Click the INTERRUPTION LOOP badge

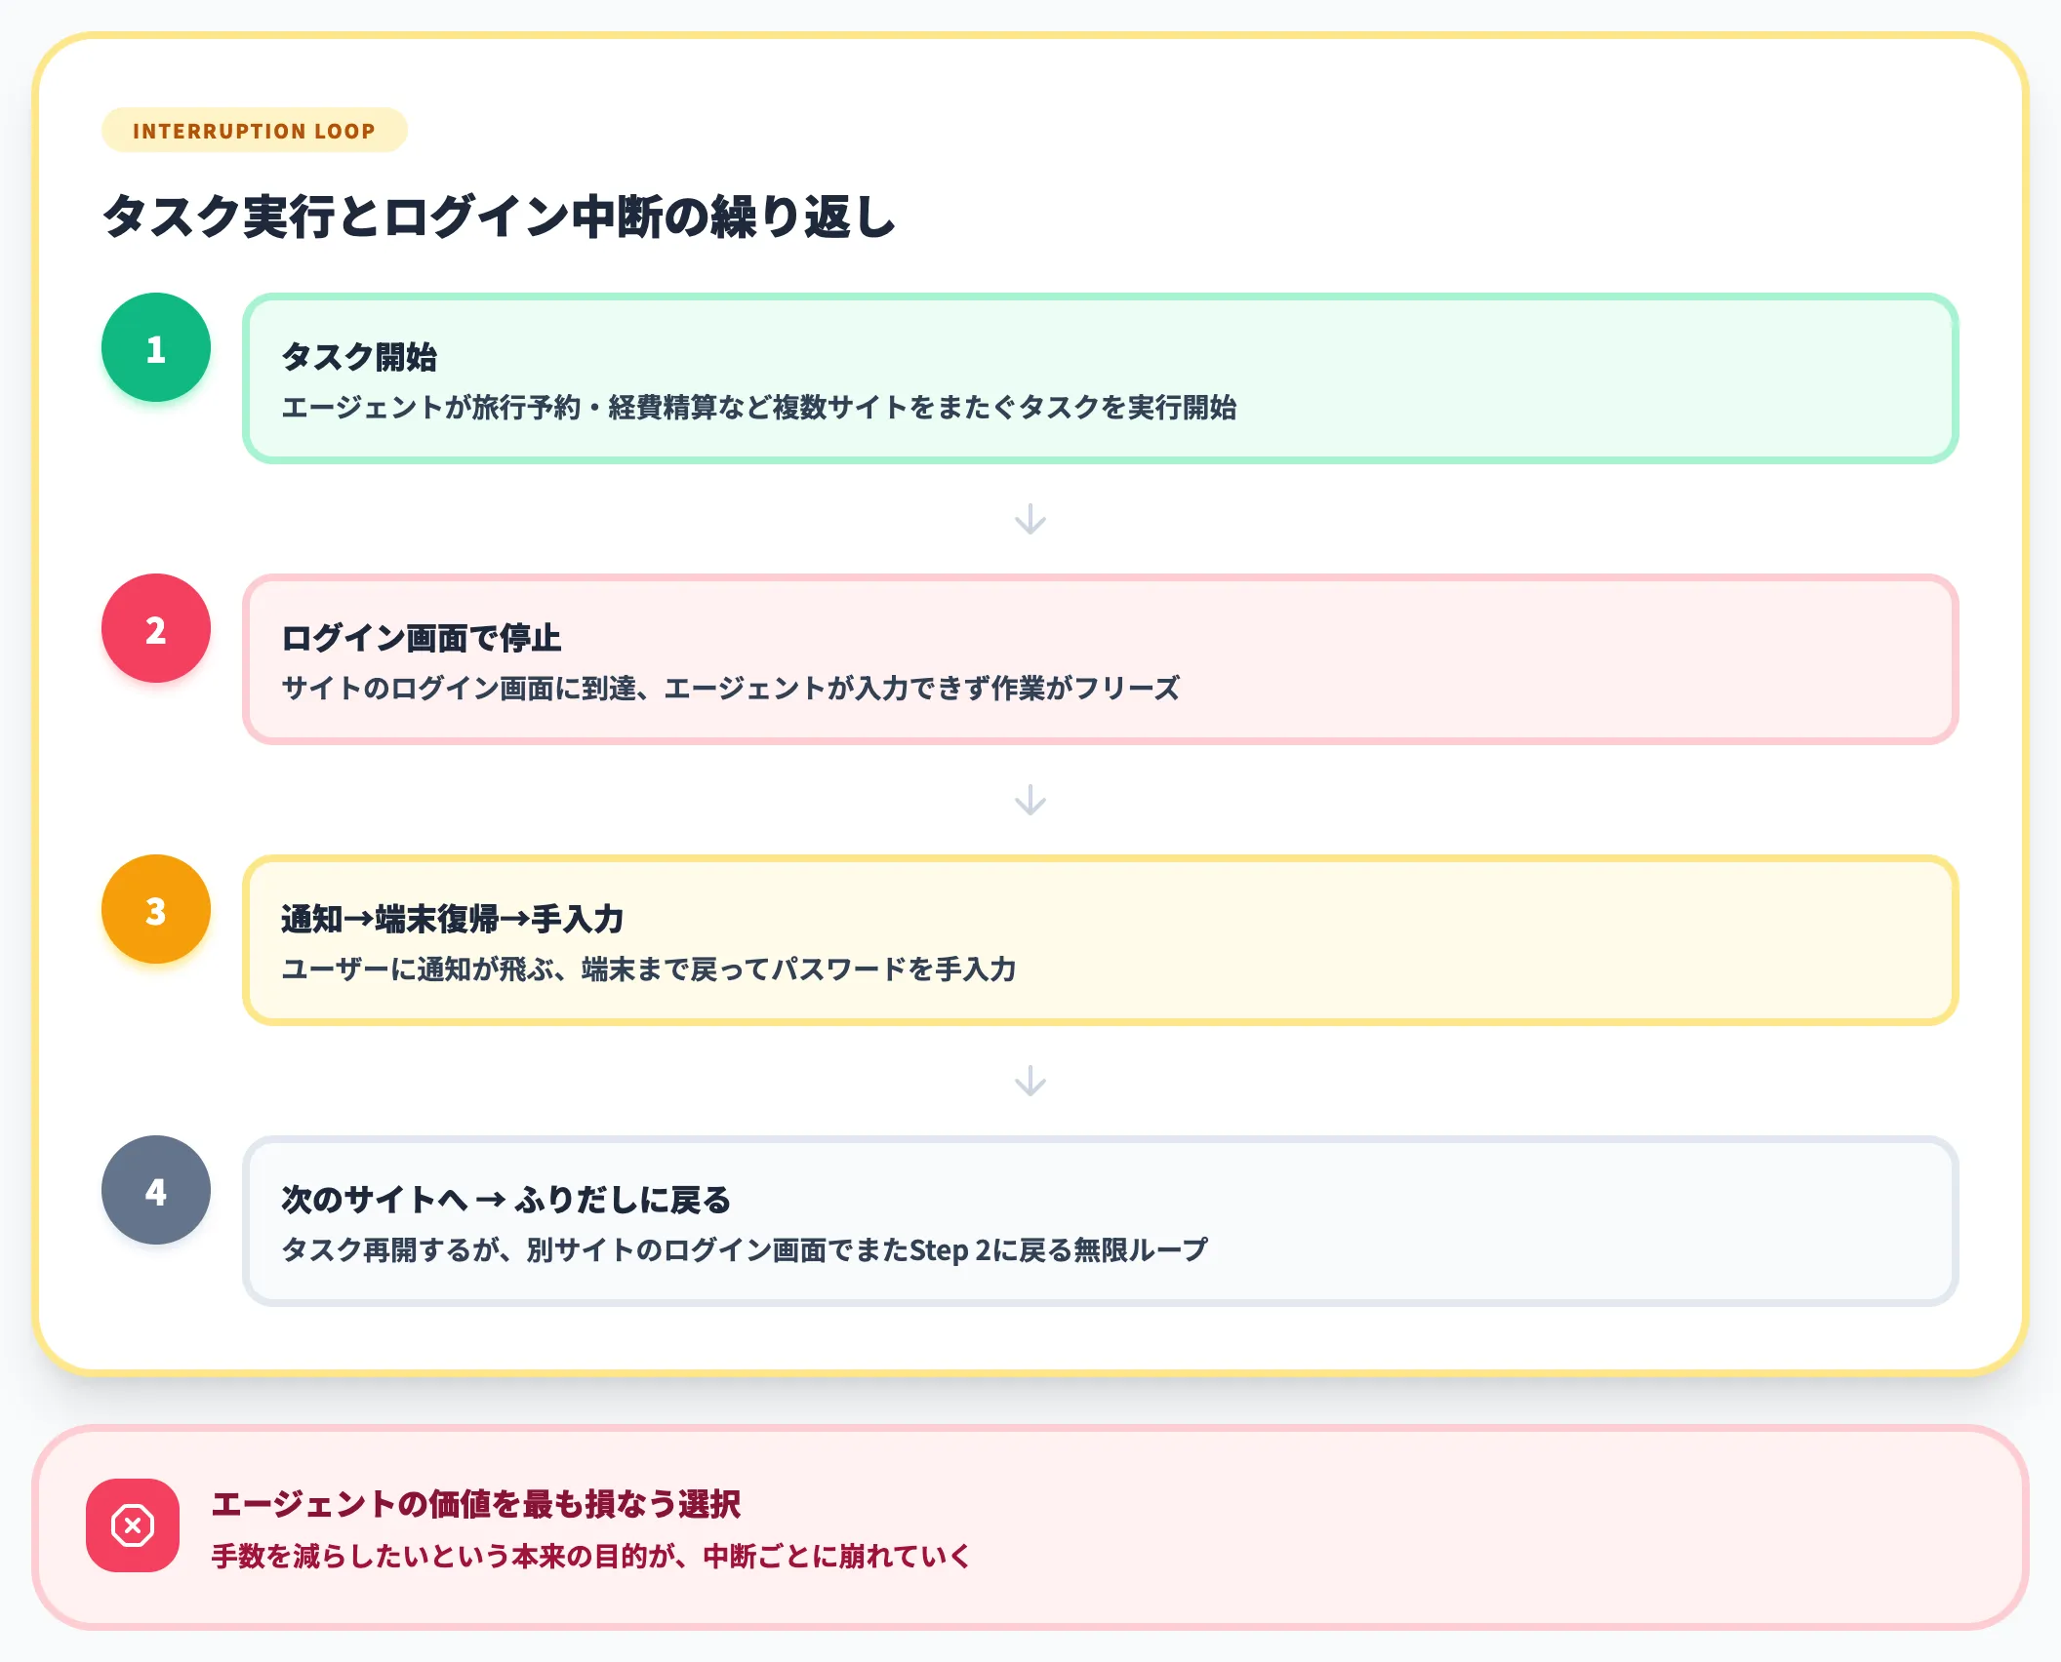pos(254,131)
